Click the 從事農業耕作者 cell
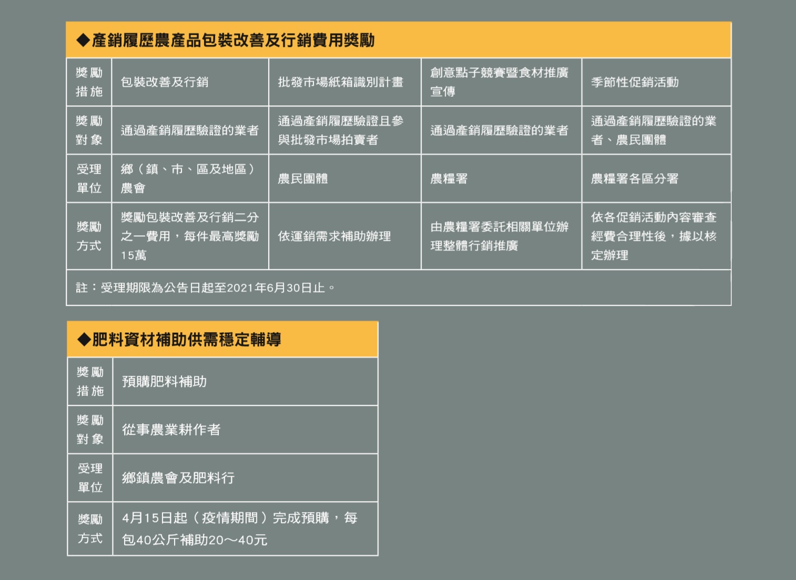This screenshot has height=580, width=796. [x=171, y=429]
